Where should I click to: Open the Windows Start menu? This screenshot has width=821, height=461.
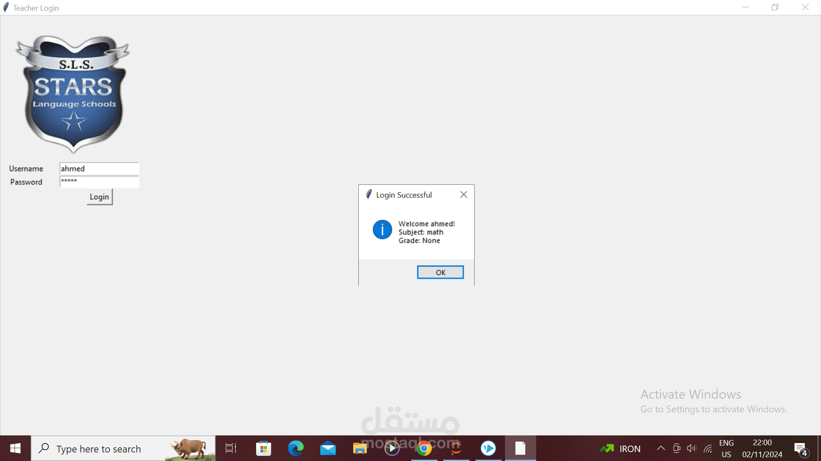[x=15, y=448]
